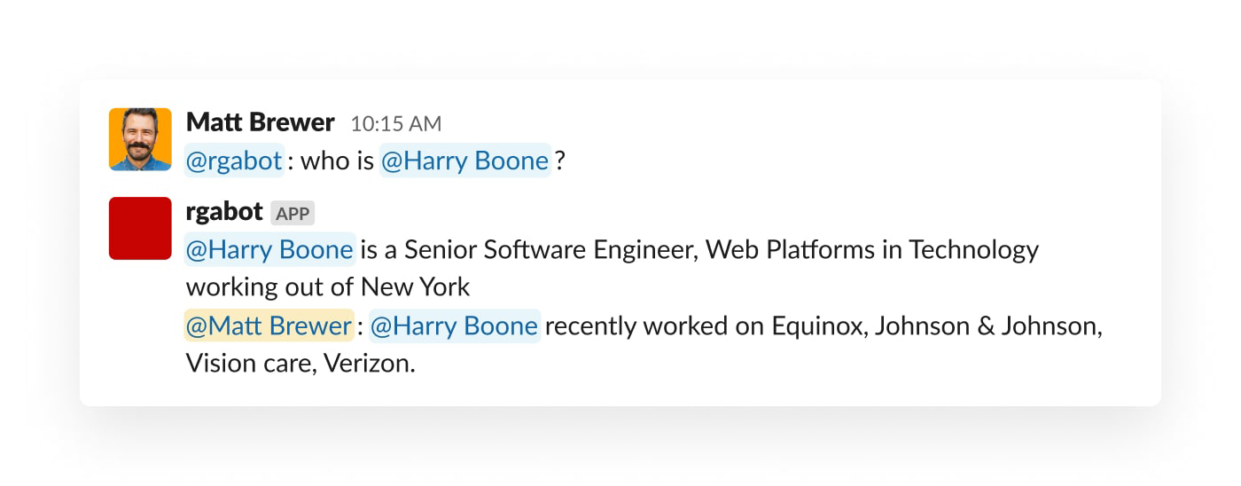Click Matt Brewer's profile photo avatar

point(140,139)
